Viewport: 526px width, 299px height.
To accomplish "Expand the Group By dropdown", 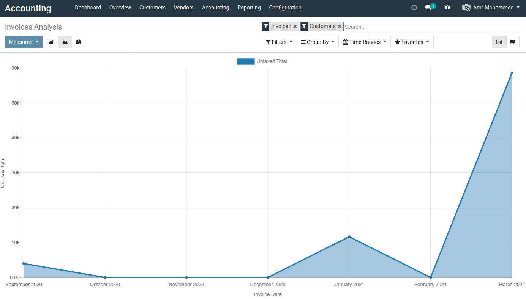I will point(317,42).
